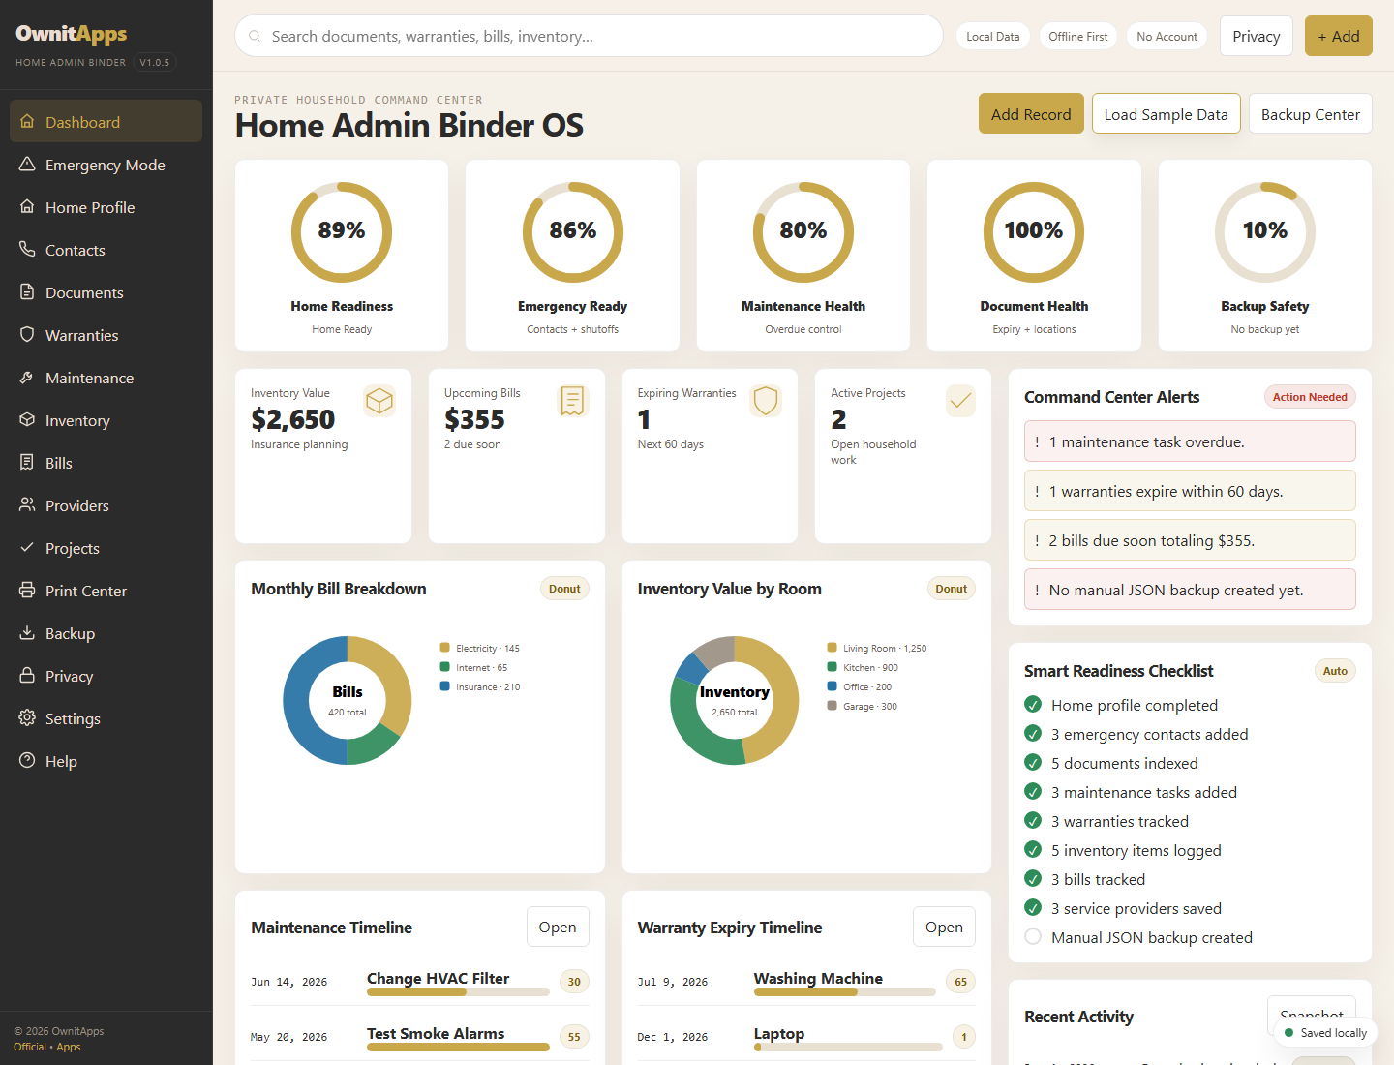The image size is (1394, 1065).
Task: Click the search documents input field
Action: coord(589,36)
